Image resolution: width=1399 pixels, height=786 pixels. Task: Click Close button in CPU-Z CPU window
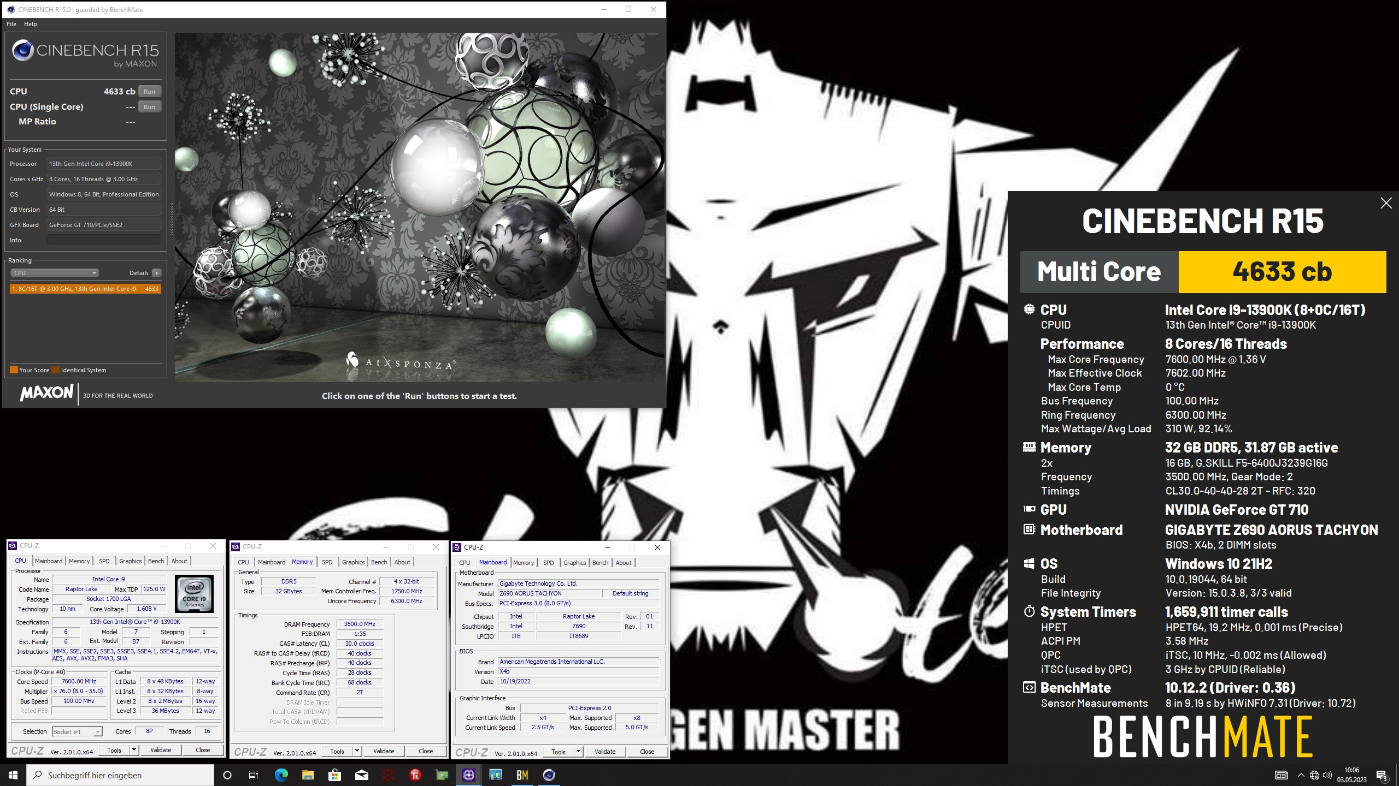tap(203, 750)
